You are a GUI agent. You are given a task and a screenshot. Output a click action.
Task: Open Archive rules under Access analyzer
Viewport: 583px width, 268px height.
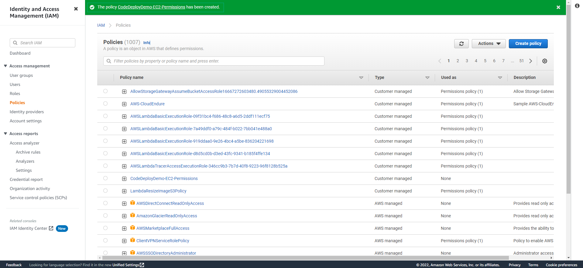click(28, 152)
